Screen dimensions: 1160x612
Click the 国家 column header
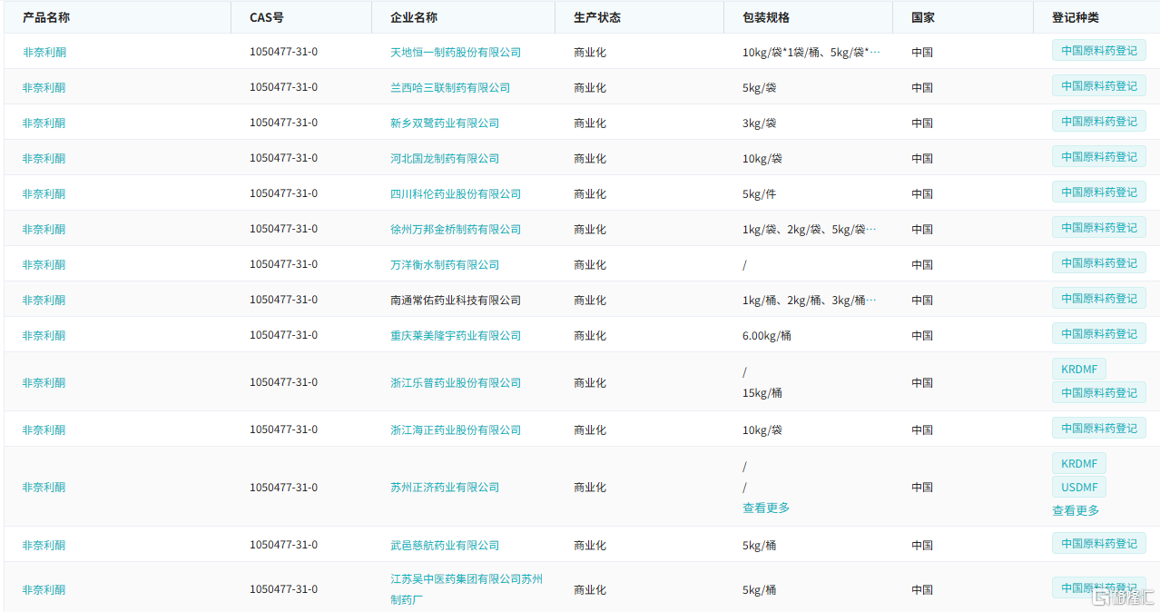click(923, 18)
